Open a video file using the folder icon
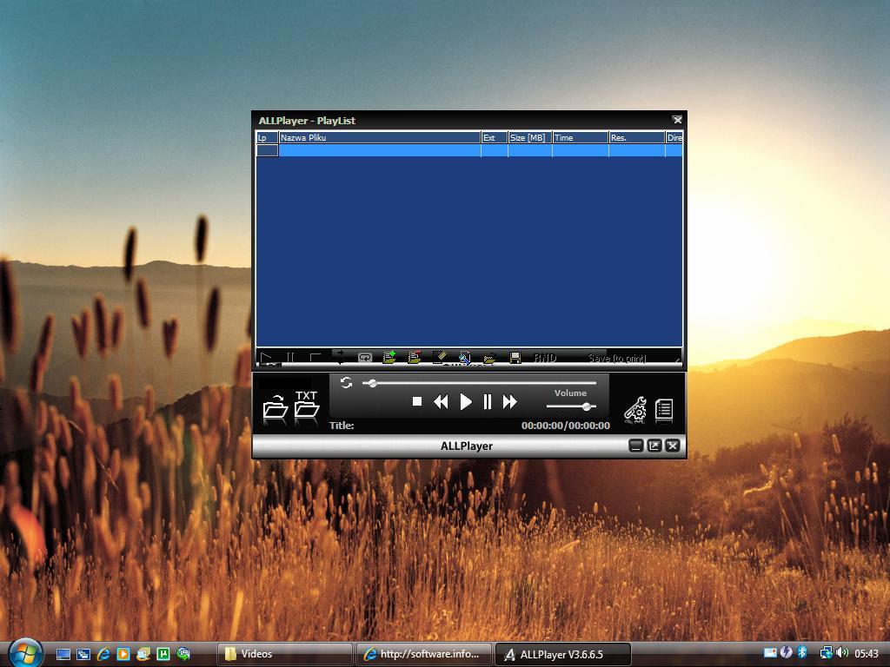890x667 pixels. point(276,410)
